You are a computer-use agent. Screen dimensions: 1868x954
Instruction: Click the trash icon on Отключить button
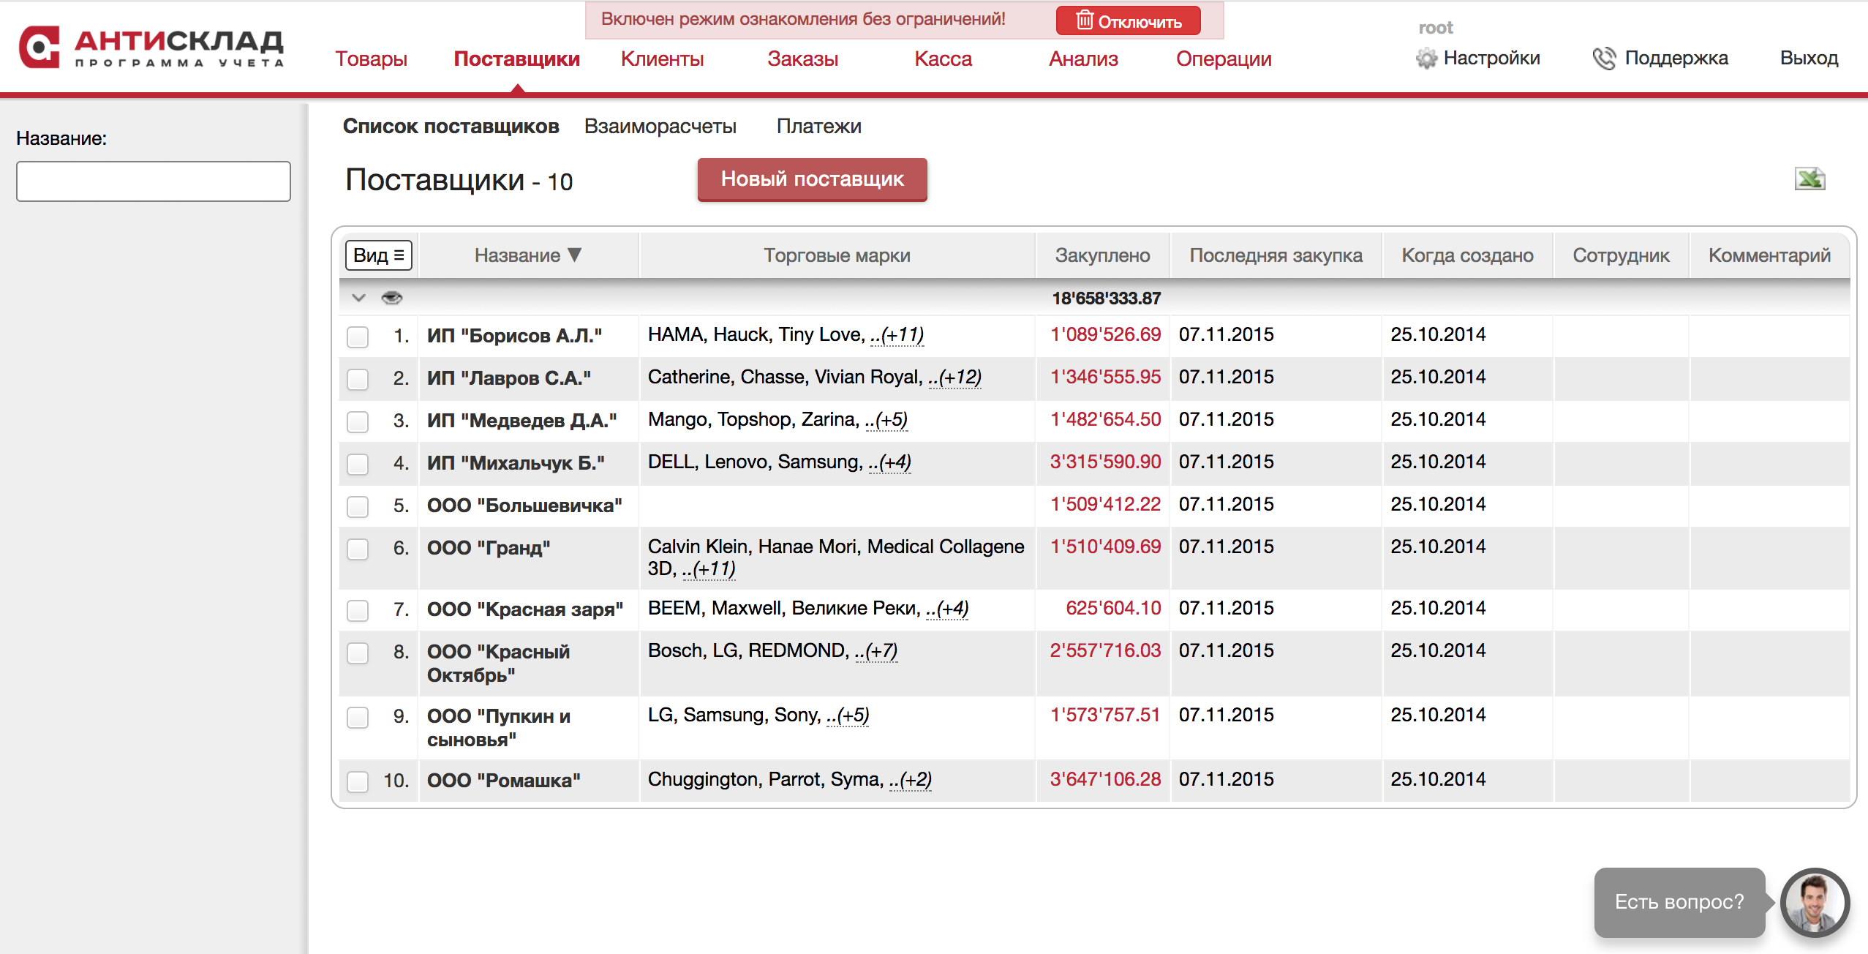[1084, 20]
